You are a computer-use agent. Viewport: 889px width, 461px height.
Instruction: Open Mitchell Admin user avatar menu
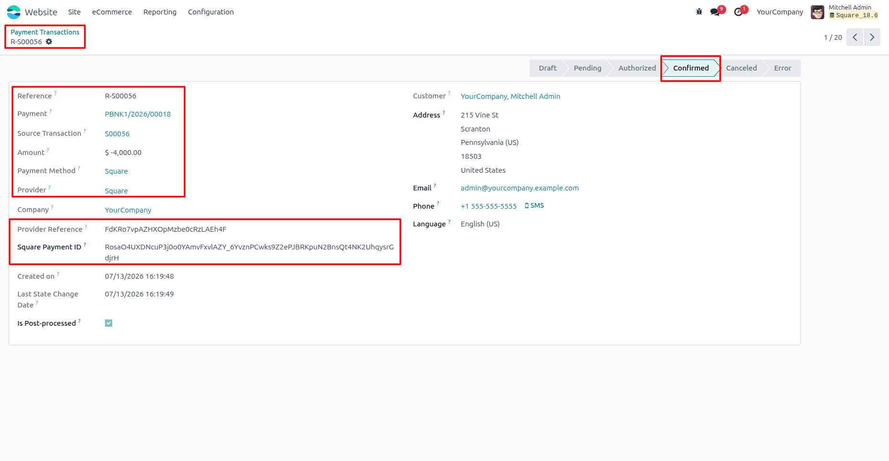coord(817,12)
